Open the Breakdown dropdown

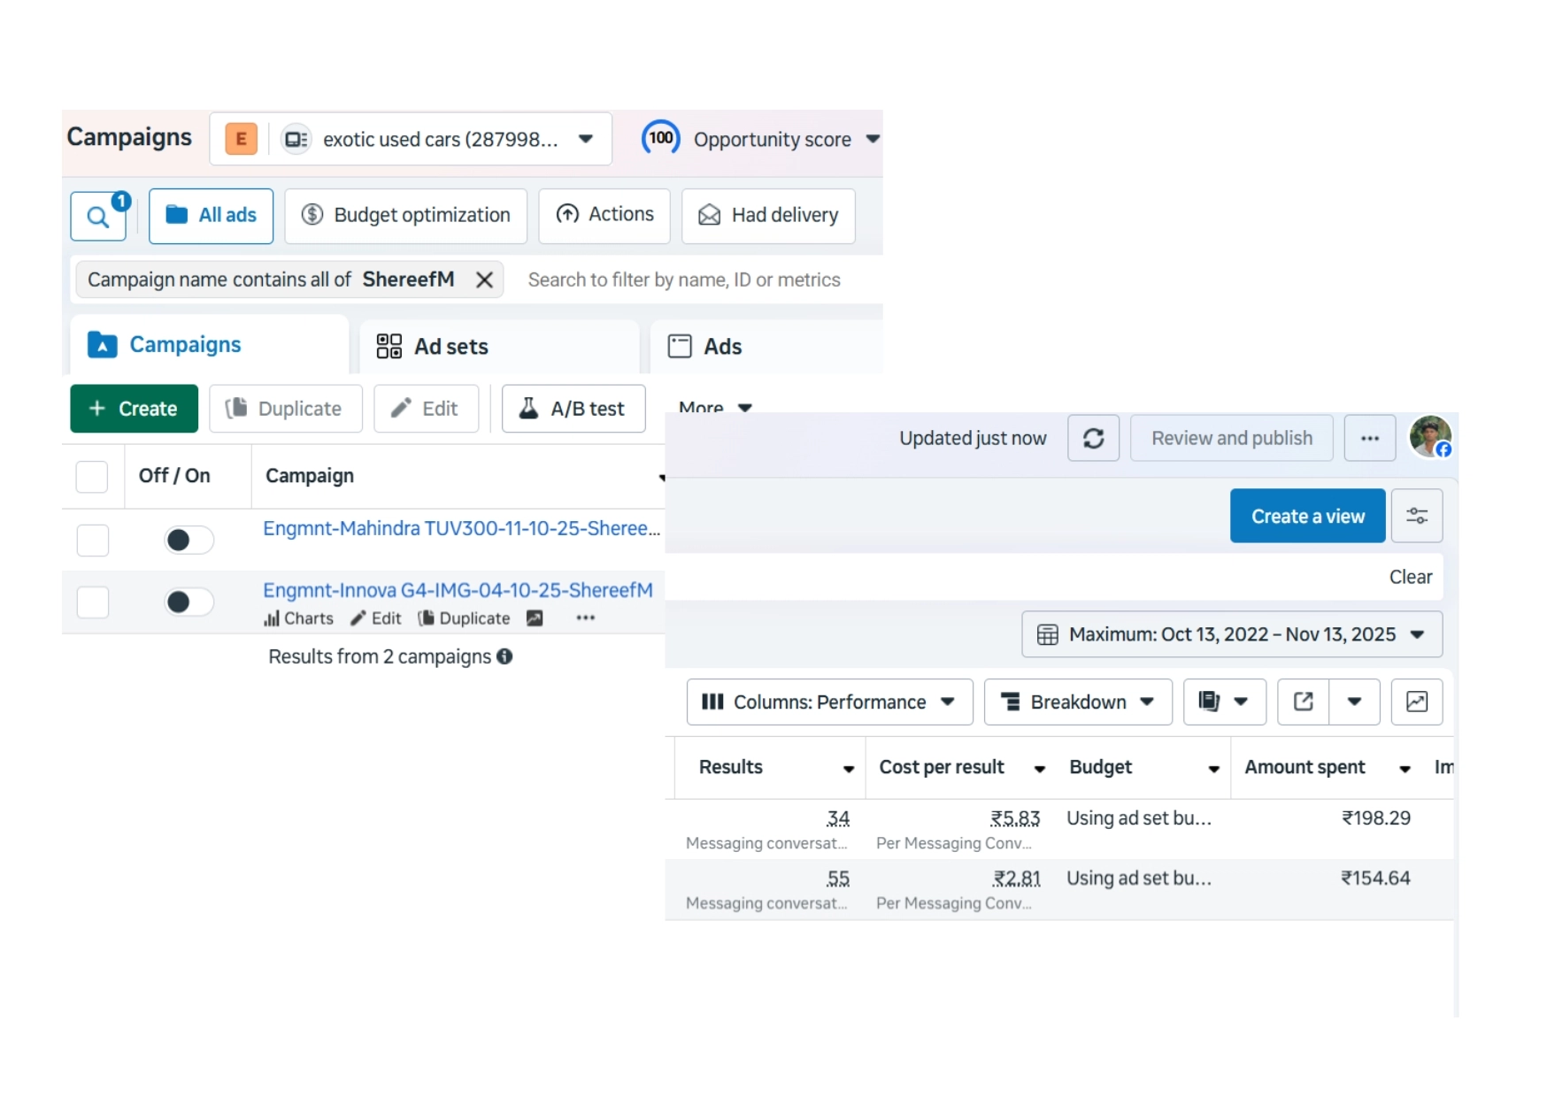tap(1077, 702)
